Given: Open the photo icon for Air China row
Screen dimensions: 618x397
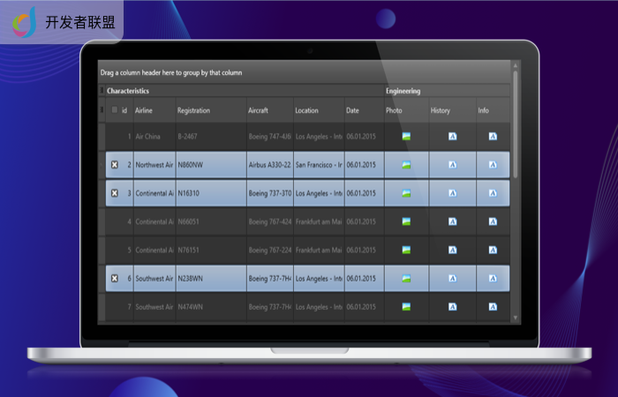Looking at the screenshot, I should [x=406, y=137].
